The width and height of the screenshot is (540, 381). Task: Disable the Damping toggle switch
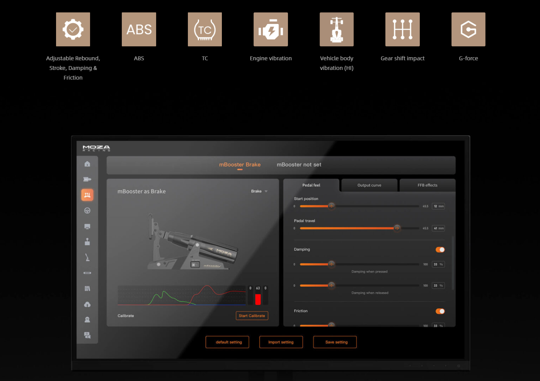[x=440, y=250]
